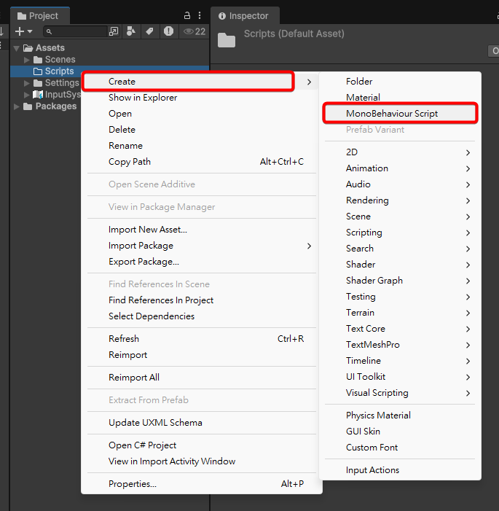
Task: Switch to the Inspector tab
Action: [x=243, y=15]
